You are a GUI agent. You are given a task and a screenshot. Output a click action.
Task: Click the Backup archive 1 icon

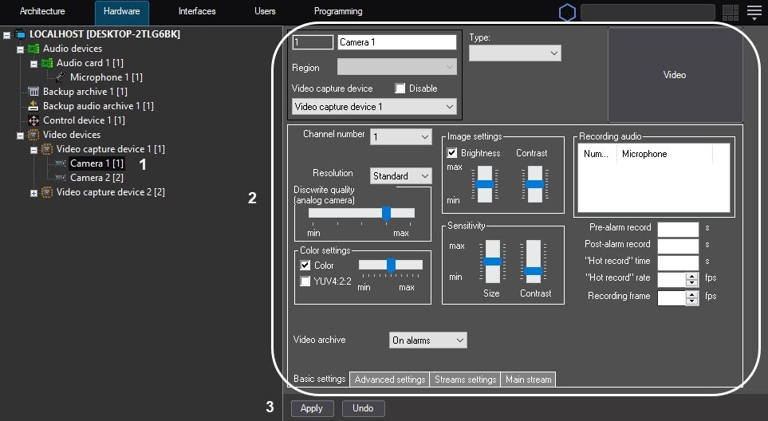point(33,92)
